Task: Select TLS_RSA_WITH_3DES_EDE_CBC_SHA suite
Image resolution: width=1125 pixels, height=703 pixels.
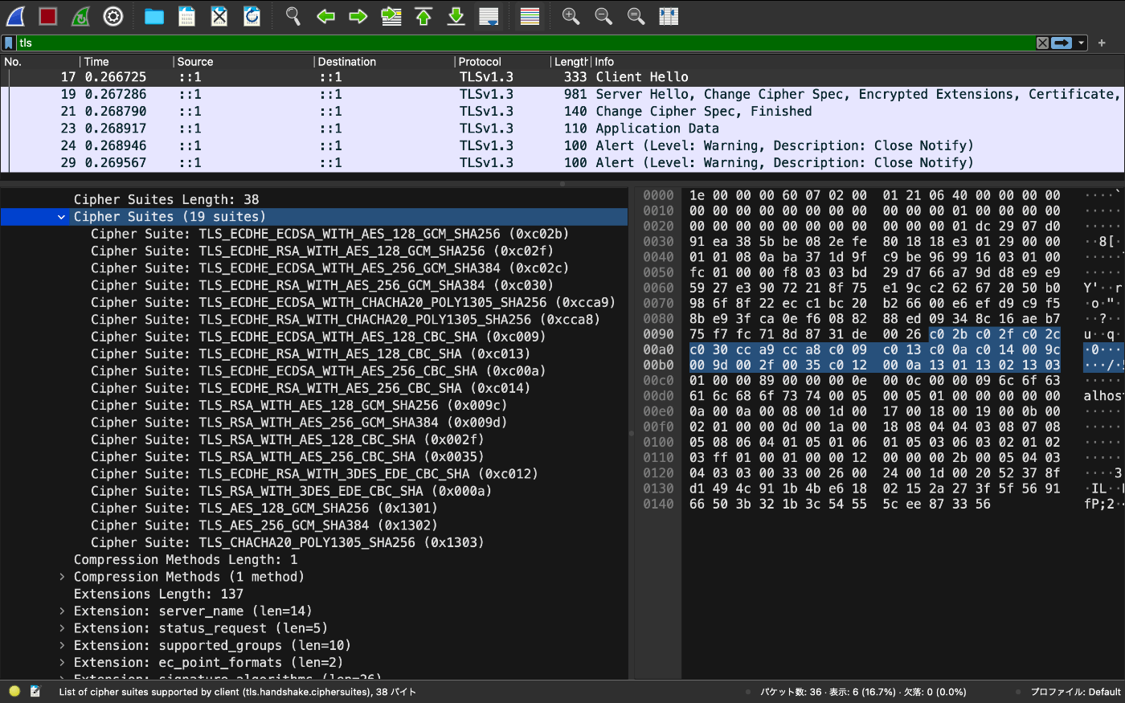Action: point(314,491)
